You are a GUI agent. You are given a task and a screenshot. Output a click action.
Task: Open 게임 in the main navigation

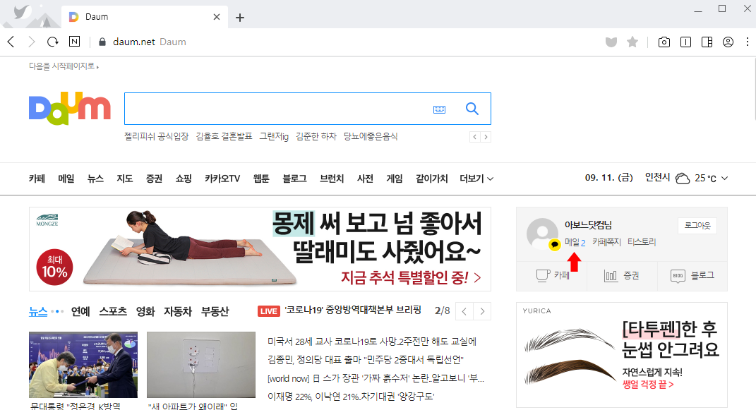(395, 179)
